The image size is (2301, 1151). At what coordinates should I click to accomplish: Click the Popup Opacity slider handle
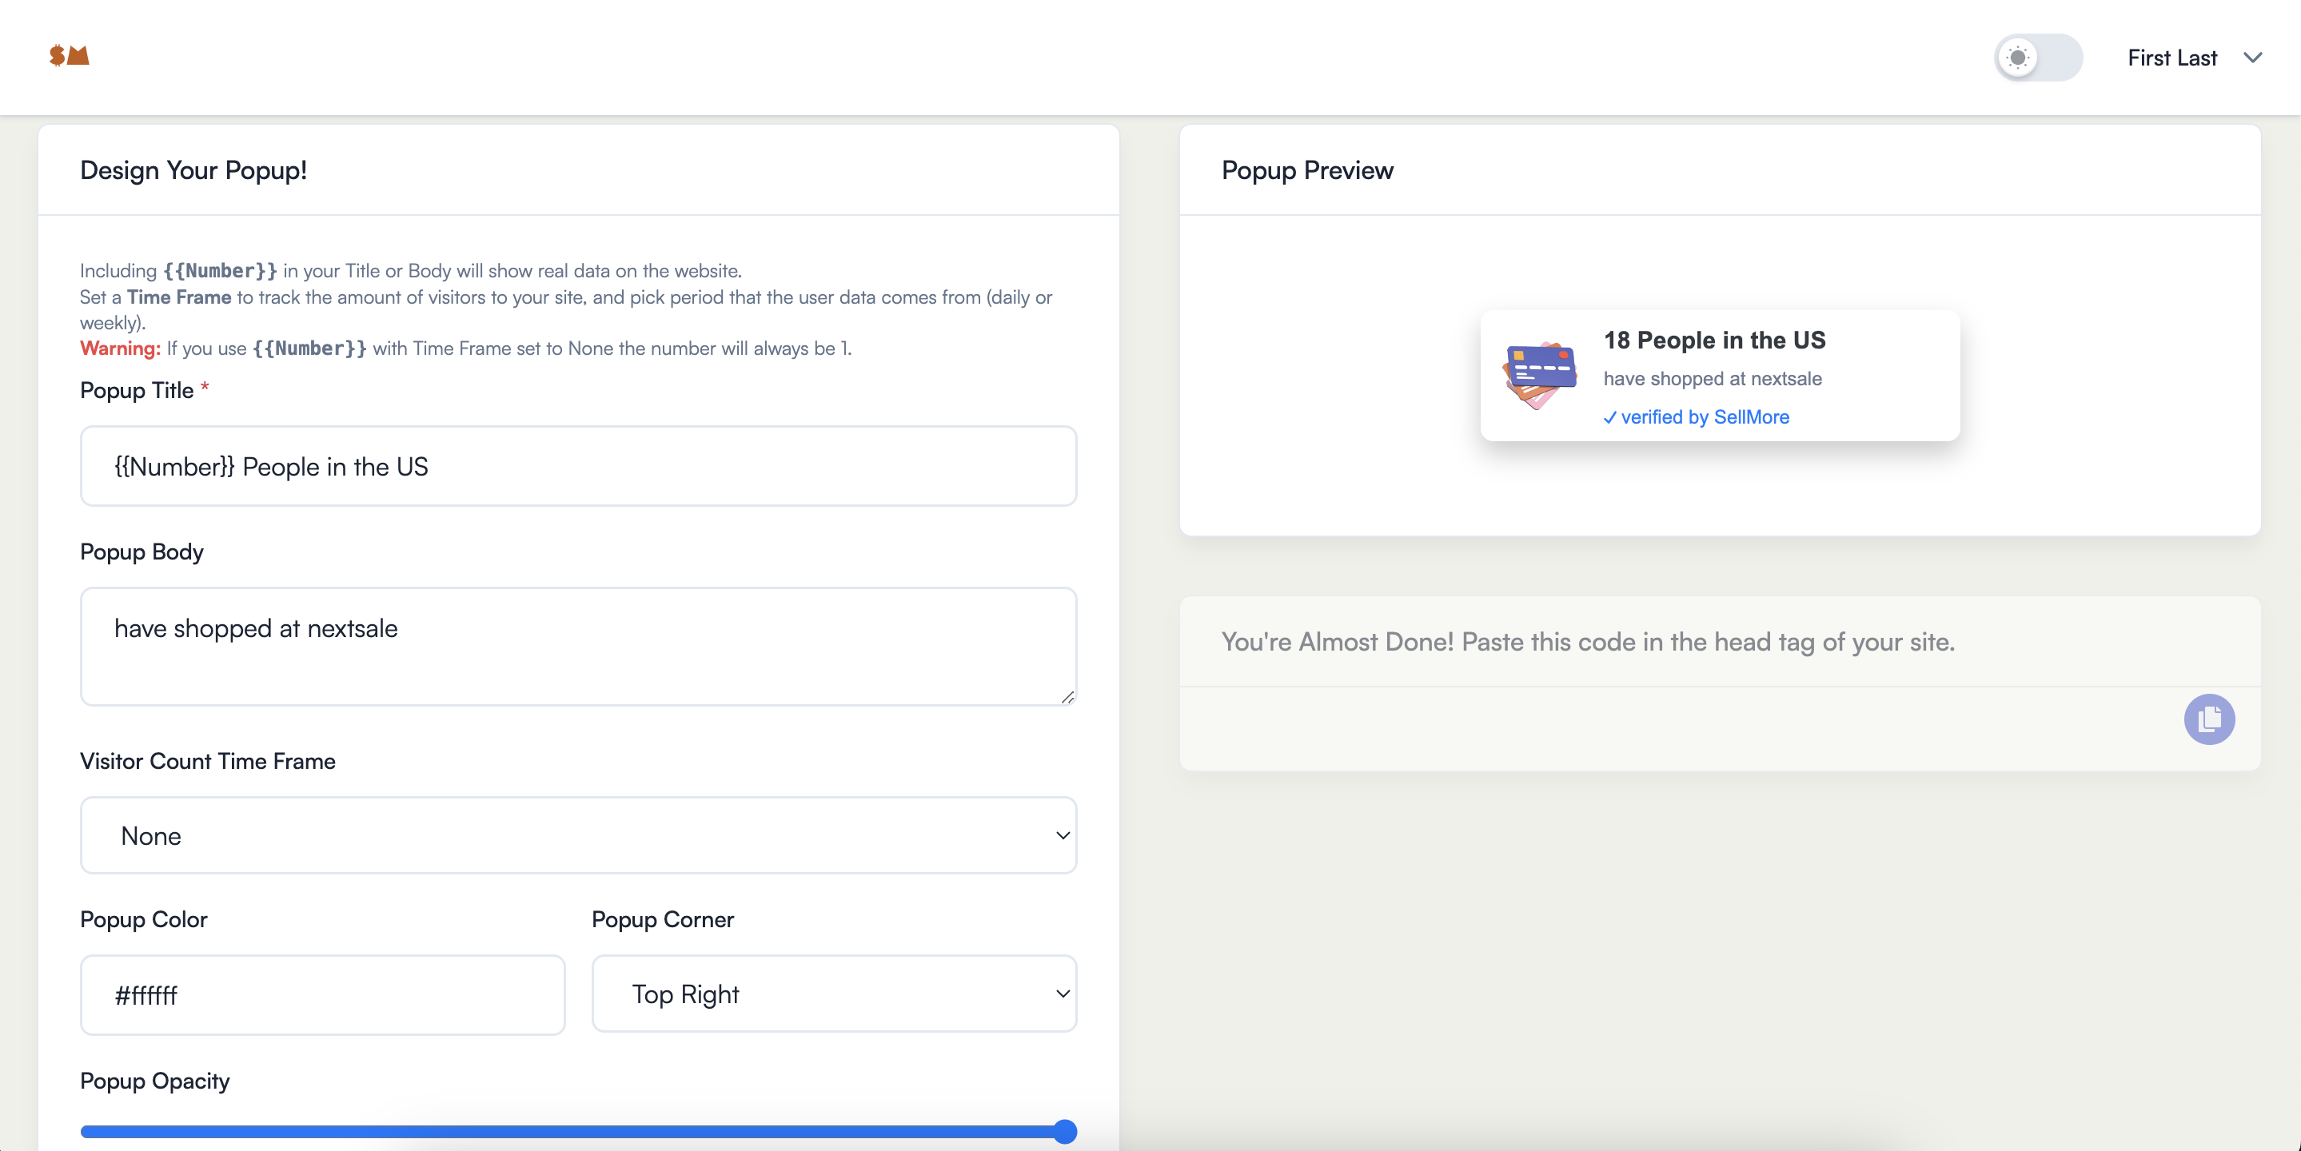1064,1131
